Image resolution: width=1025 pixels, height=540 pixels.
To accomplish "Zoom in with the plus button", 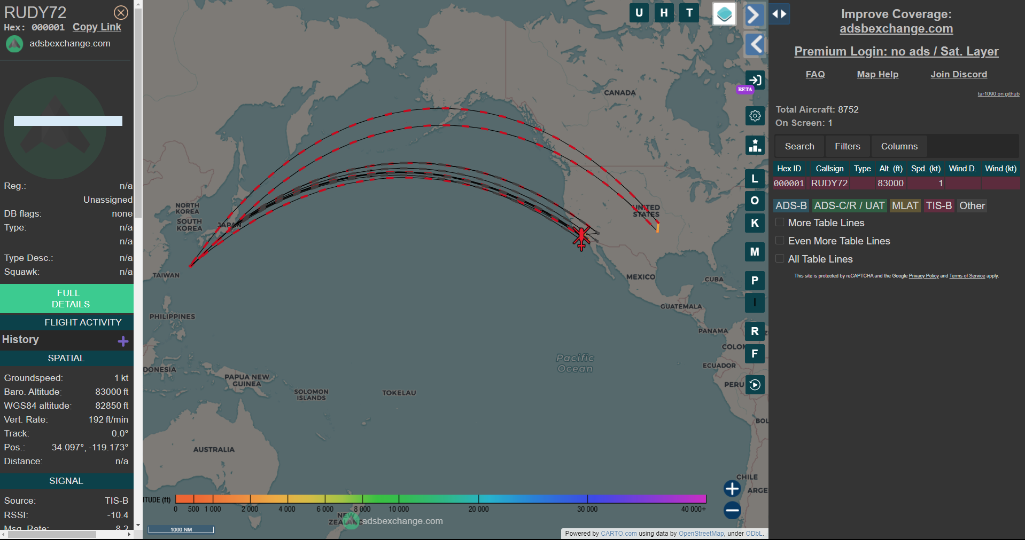I will point(732,488).
